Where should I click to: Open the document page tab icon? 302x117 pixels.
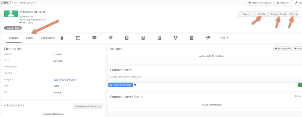pos(192,38)
